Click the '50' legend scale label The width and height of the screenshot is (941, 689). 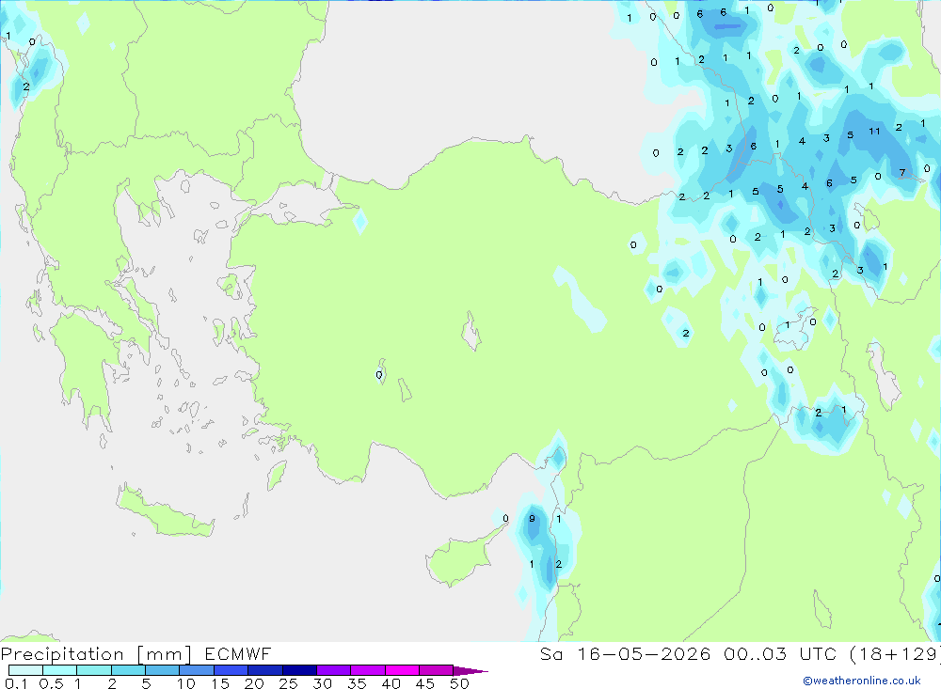459,683
